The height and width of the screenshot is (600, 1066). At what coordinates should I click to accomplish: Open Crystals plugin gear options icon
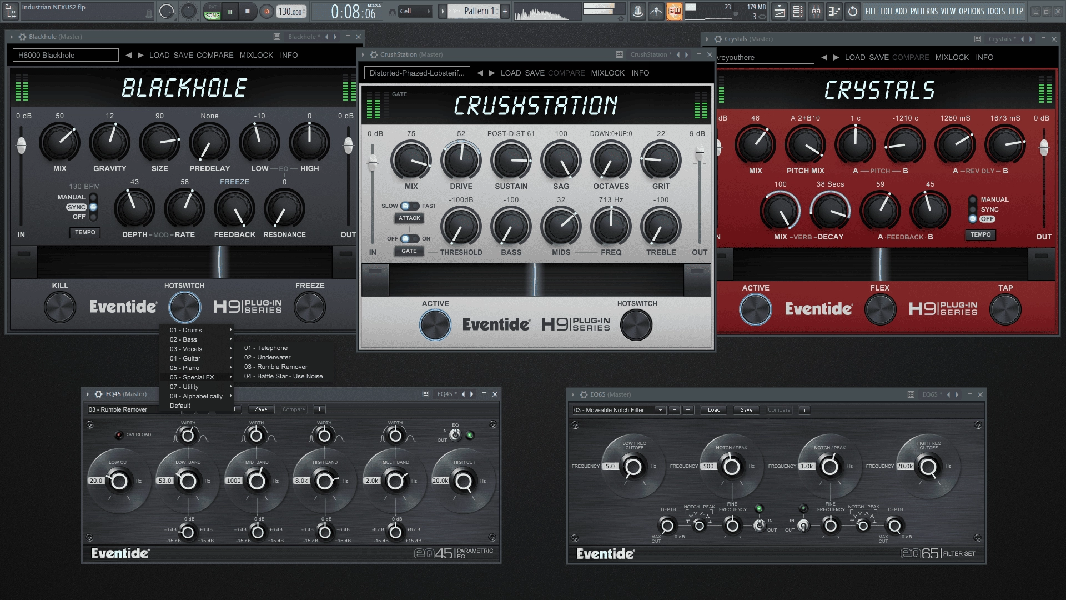tap(718, 39)
